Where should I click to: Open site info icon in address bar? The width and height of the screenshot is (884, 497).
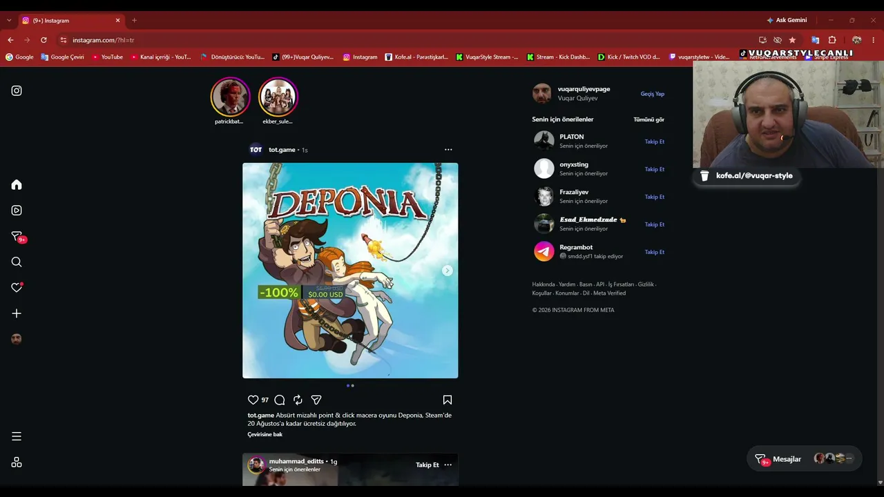(x=64, y=40)
